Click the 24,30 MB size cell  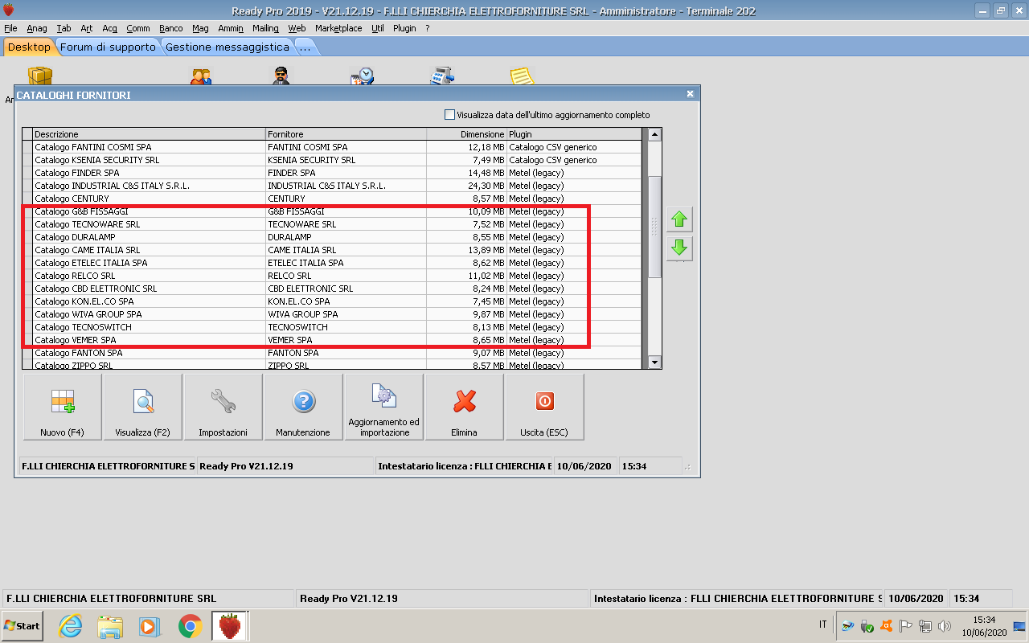coord(466,186)
